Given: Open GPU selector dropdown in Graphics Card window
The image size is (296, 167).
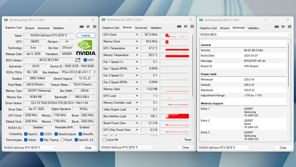Looking at the screenshot, I should [x=30, y=148].
